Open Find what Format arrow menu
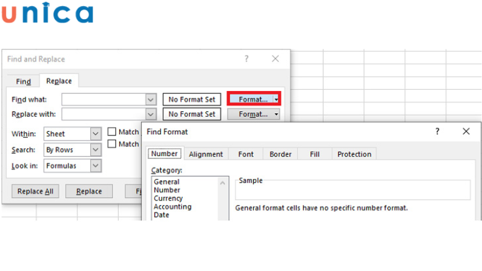The height and width of the screenshot is (271, 482). coord(277,99)
